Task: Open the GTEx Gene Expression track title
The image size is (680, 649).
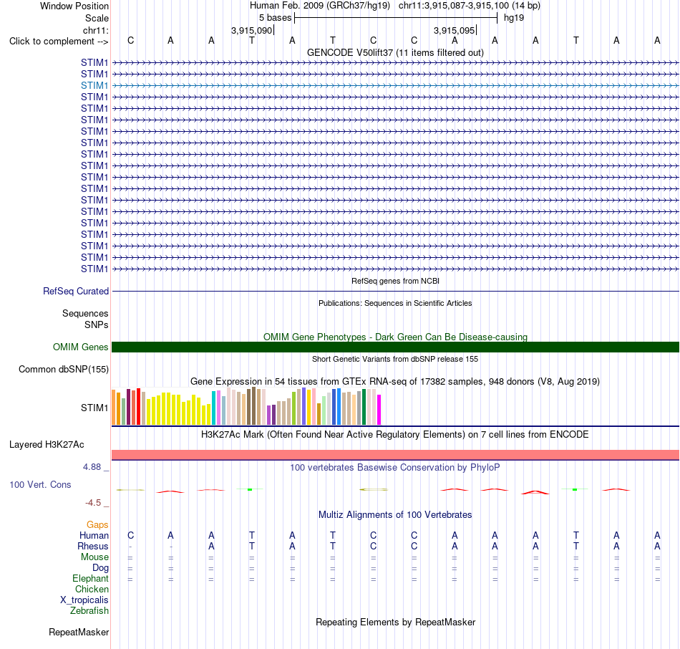Action: pos(395,382)
